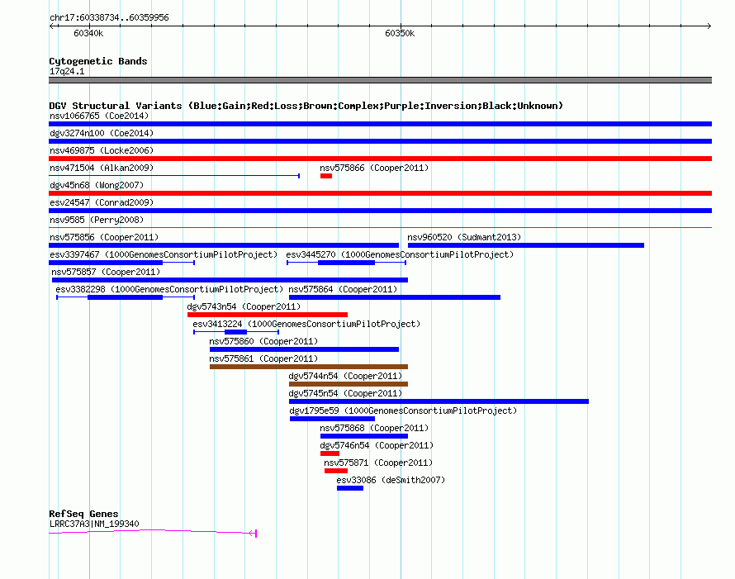Select the nsv575866 (Cooper2011) small red bar
Screen dimensions: 735x579
(326, 176)
